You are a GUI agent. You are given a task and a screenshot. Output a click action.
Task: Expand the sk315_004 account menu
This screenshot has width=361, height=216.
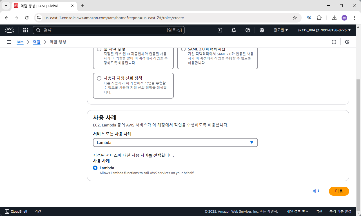click(x=324, y=30)
